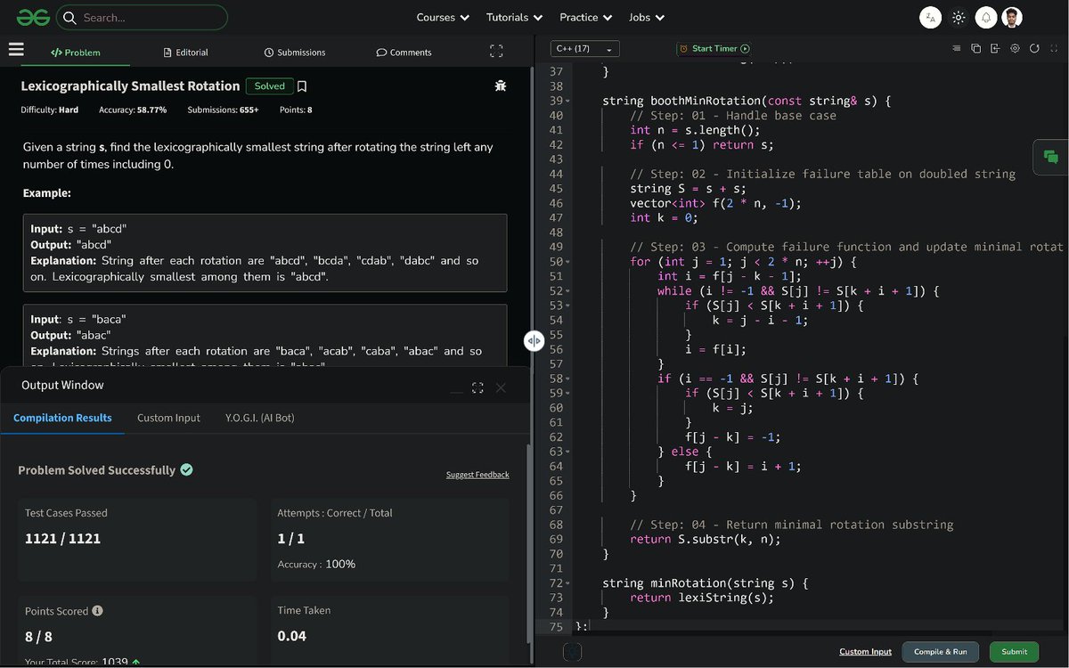
Task: Click the 'Difficulty: Hard' label
Action: pos(50,110)
